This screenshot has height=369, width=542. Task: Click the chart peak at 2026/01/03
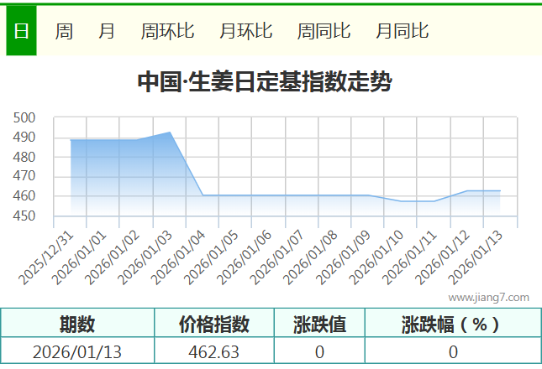(170, 133)
